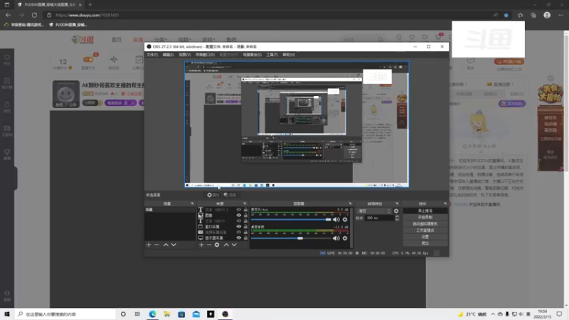Click the heart icon in Douyu left sidebar
Screen dimensions: 569x320
click(x=7, y=59)
